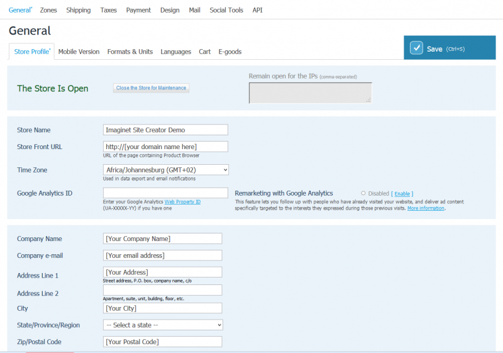Focus the empty Address Line 2 field
The image size is (503, 353).
[162, 290]
